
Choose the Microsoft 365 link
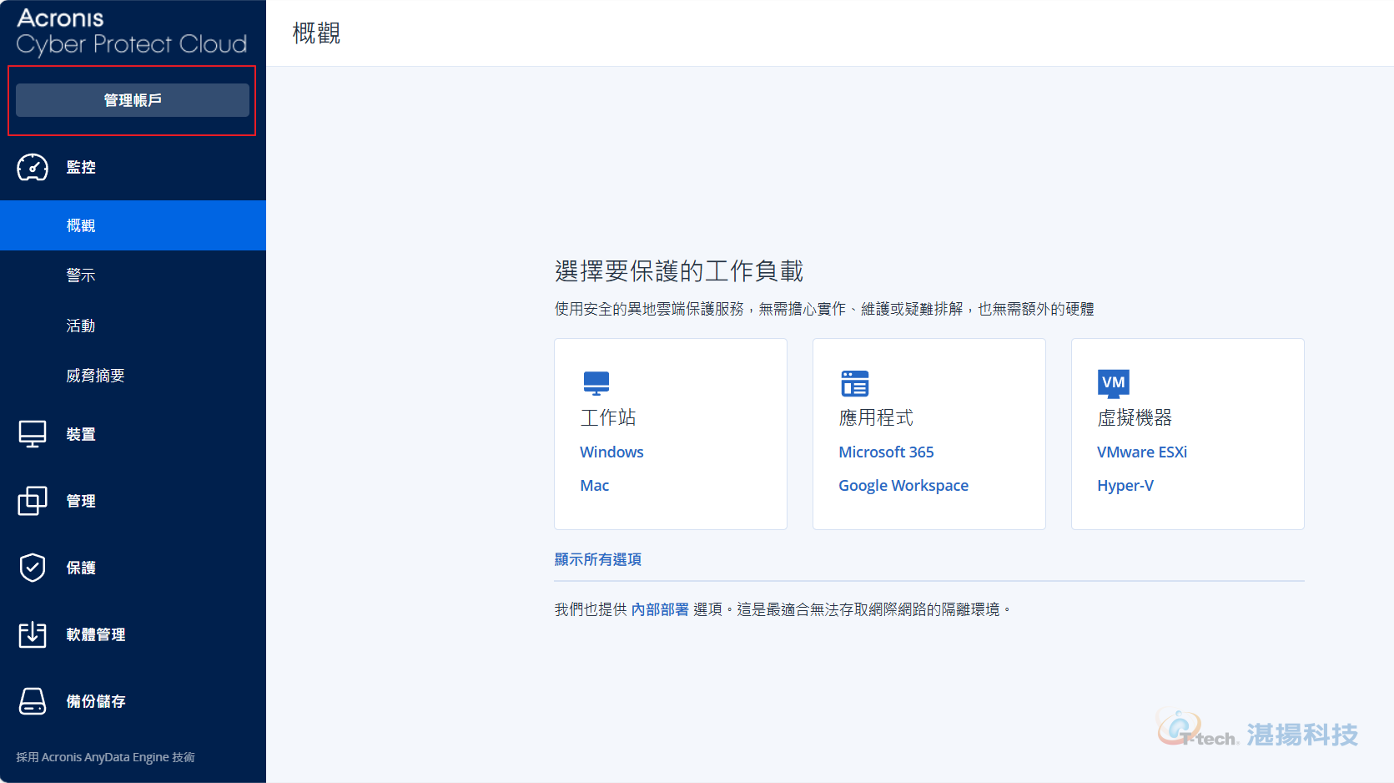[x=886, y=452]
